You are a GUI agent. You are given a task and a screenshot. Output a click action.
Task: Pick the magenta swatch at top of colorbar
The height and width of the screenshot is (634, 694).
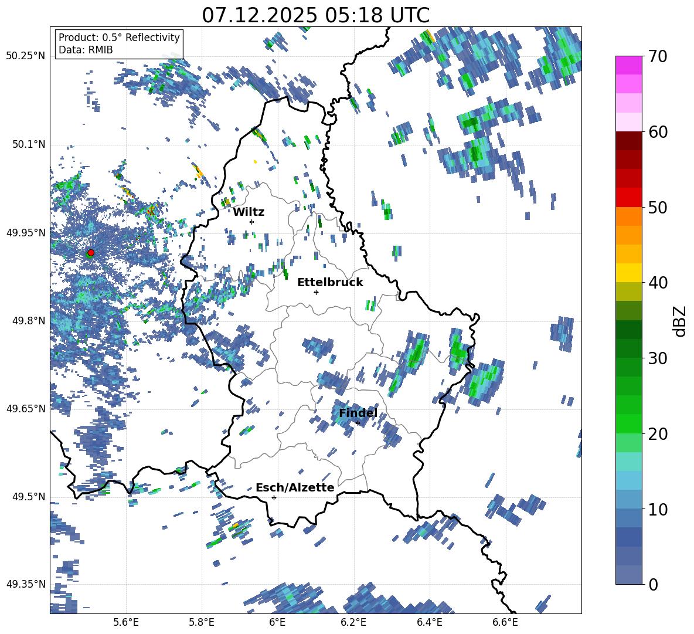pyautogui.click(x=629, y=65)
